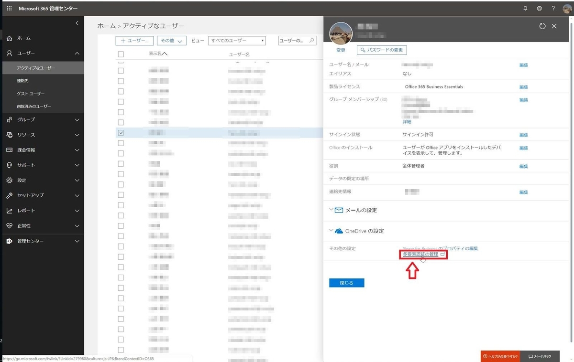This screenshot has height=362, width=574.
Task: Check the select-all checkbox above the list
Action: coord(121,54)
